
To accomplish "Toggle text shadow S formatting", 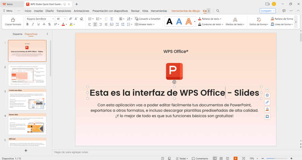I will tap(49, 25).
